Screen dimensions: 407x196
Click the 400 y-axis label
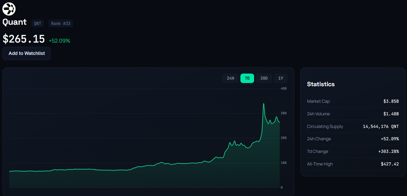283,89
